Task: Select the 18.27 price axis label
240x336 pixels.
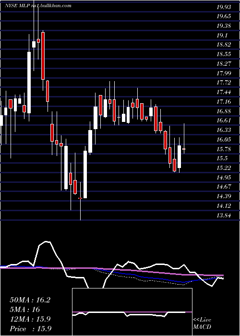Action: pyautogui.click(x=224, y=64)
